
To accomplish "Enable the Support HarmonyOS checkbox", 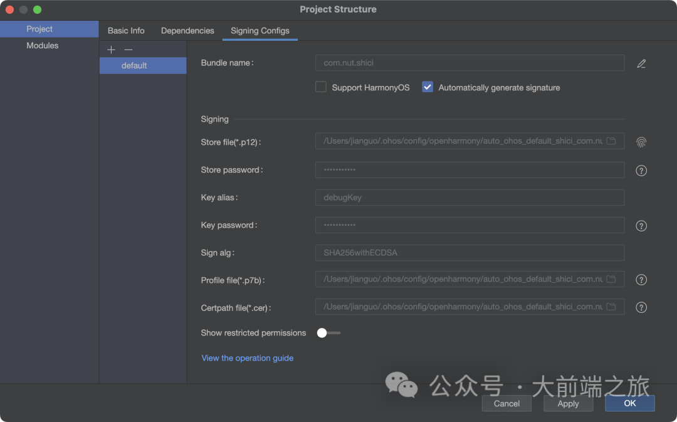I will tap(321, 87).
